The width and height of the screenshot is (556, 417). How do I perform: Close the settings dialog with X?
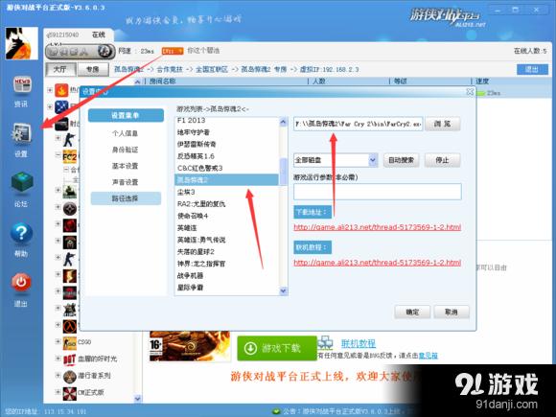click(x=470, y=92)
